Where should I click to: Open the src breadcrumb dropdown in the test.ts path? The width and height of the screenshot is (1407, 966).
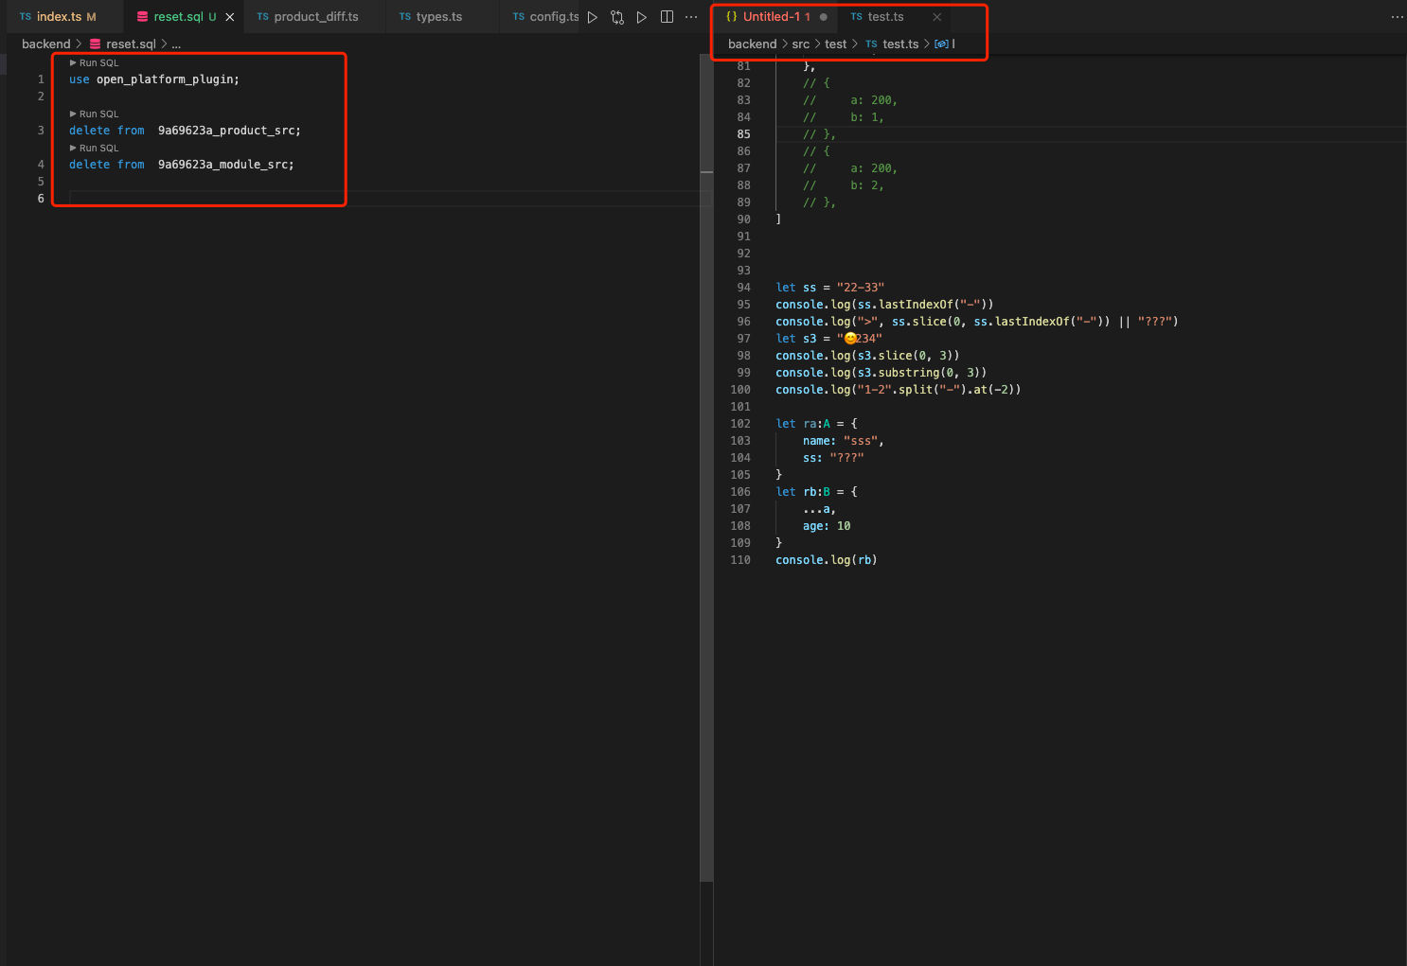pos(800,44)
